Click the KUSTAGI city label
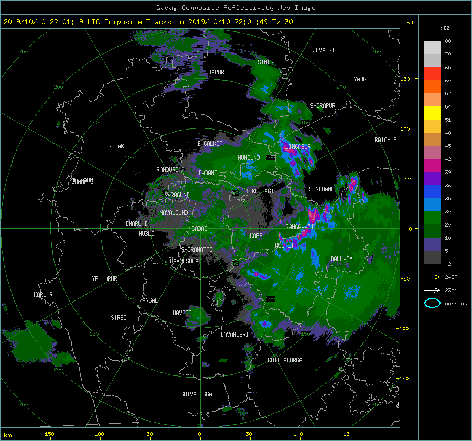The image size is (472, 441). click(263, 191)
